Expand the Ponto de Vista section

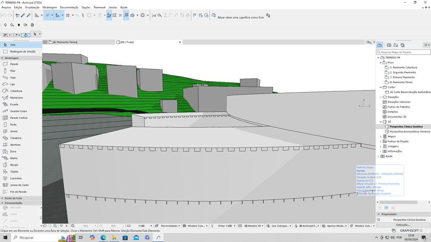[2, 198]
